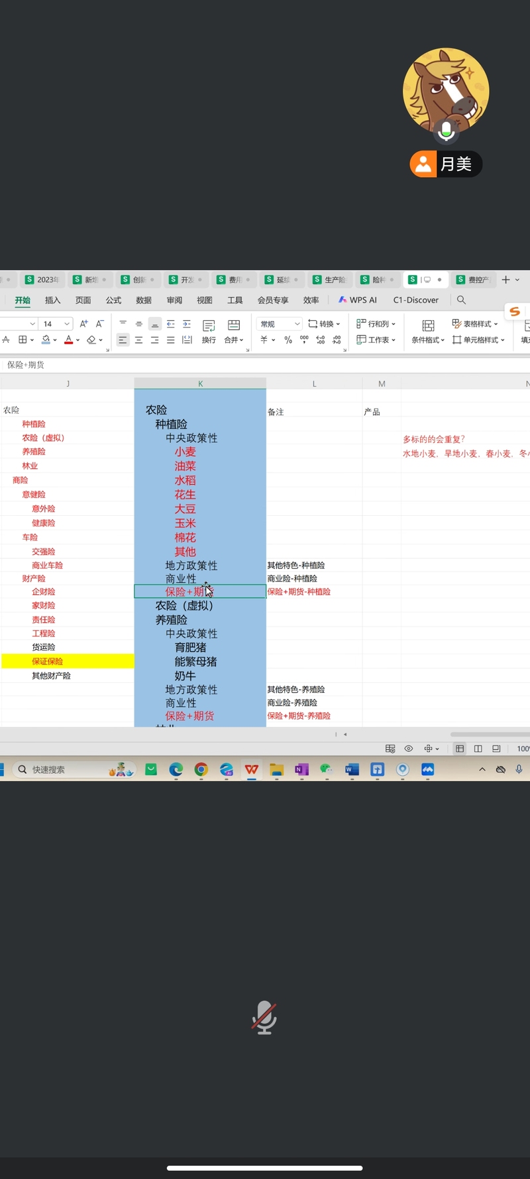
Task: Expand the number format 常规 dropdown
Action: click(297, 324)
